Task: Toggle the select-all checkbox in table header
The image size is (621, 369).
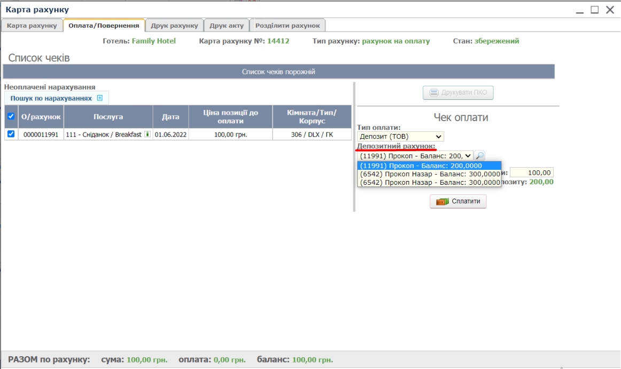Action: (x=11, y=116)
